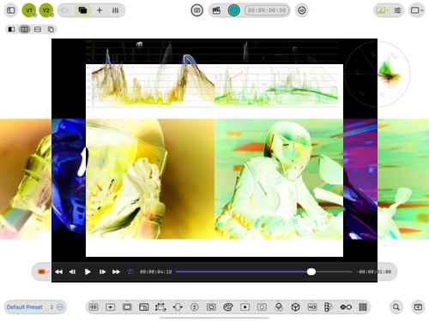This screenshot has width=429, height=321.
Task: Open the 3D cube tool
Action: pos(295,307)
